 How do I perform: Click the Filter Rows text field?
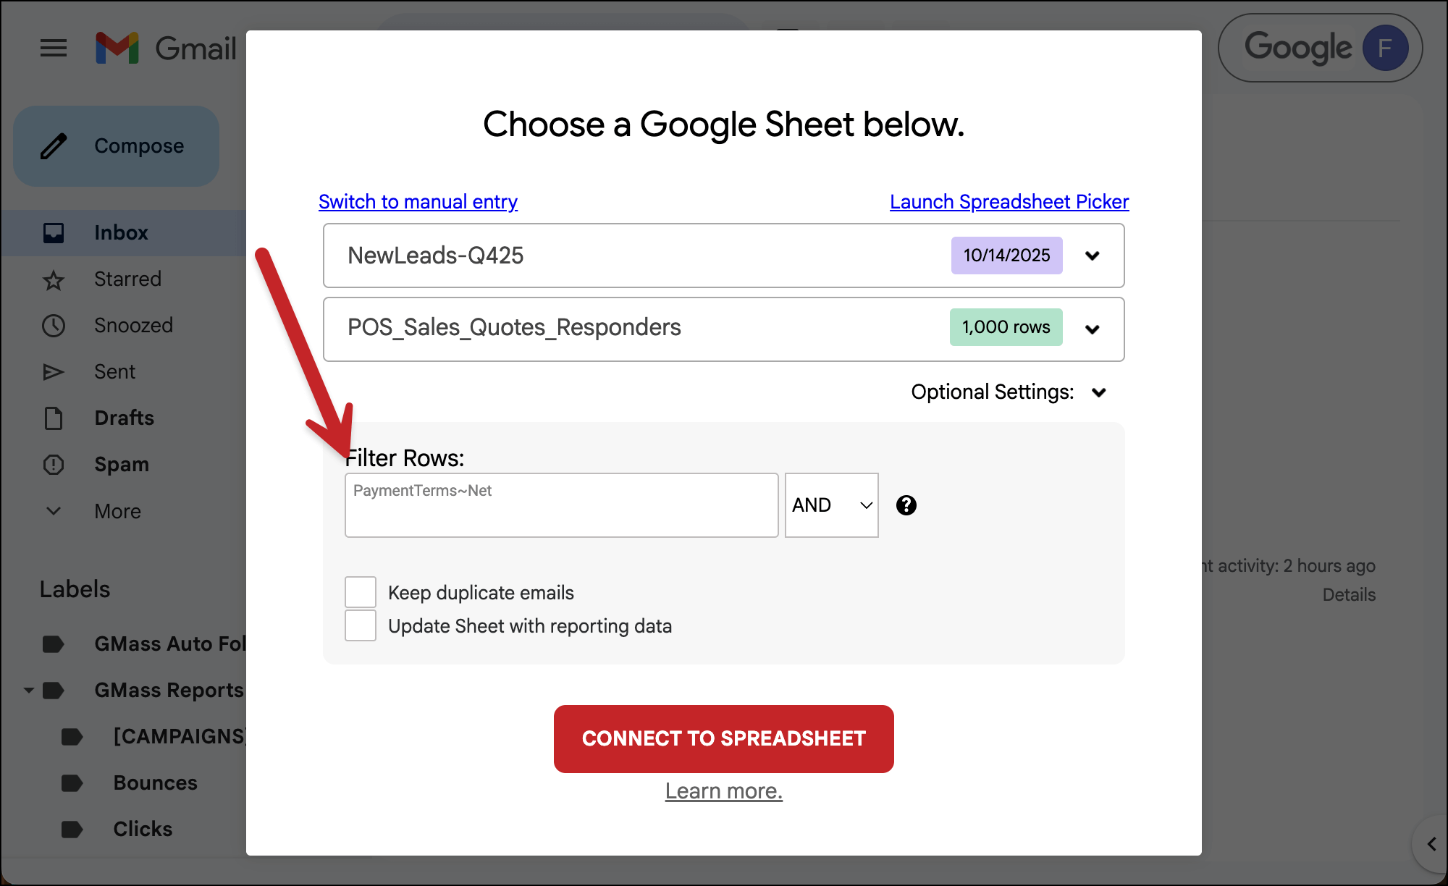coord(561,505)
